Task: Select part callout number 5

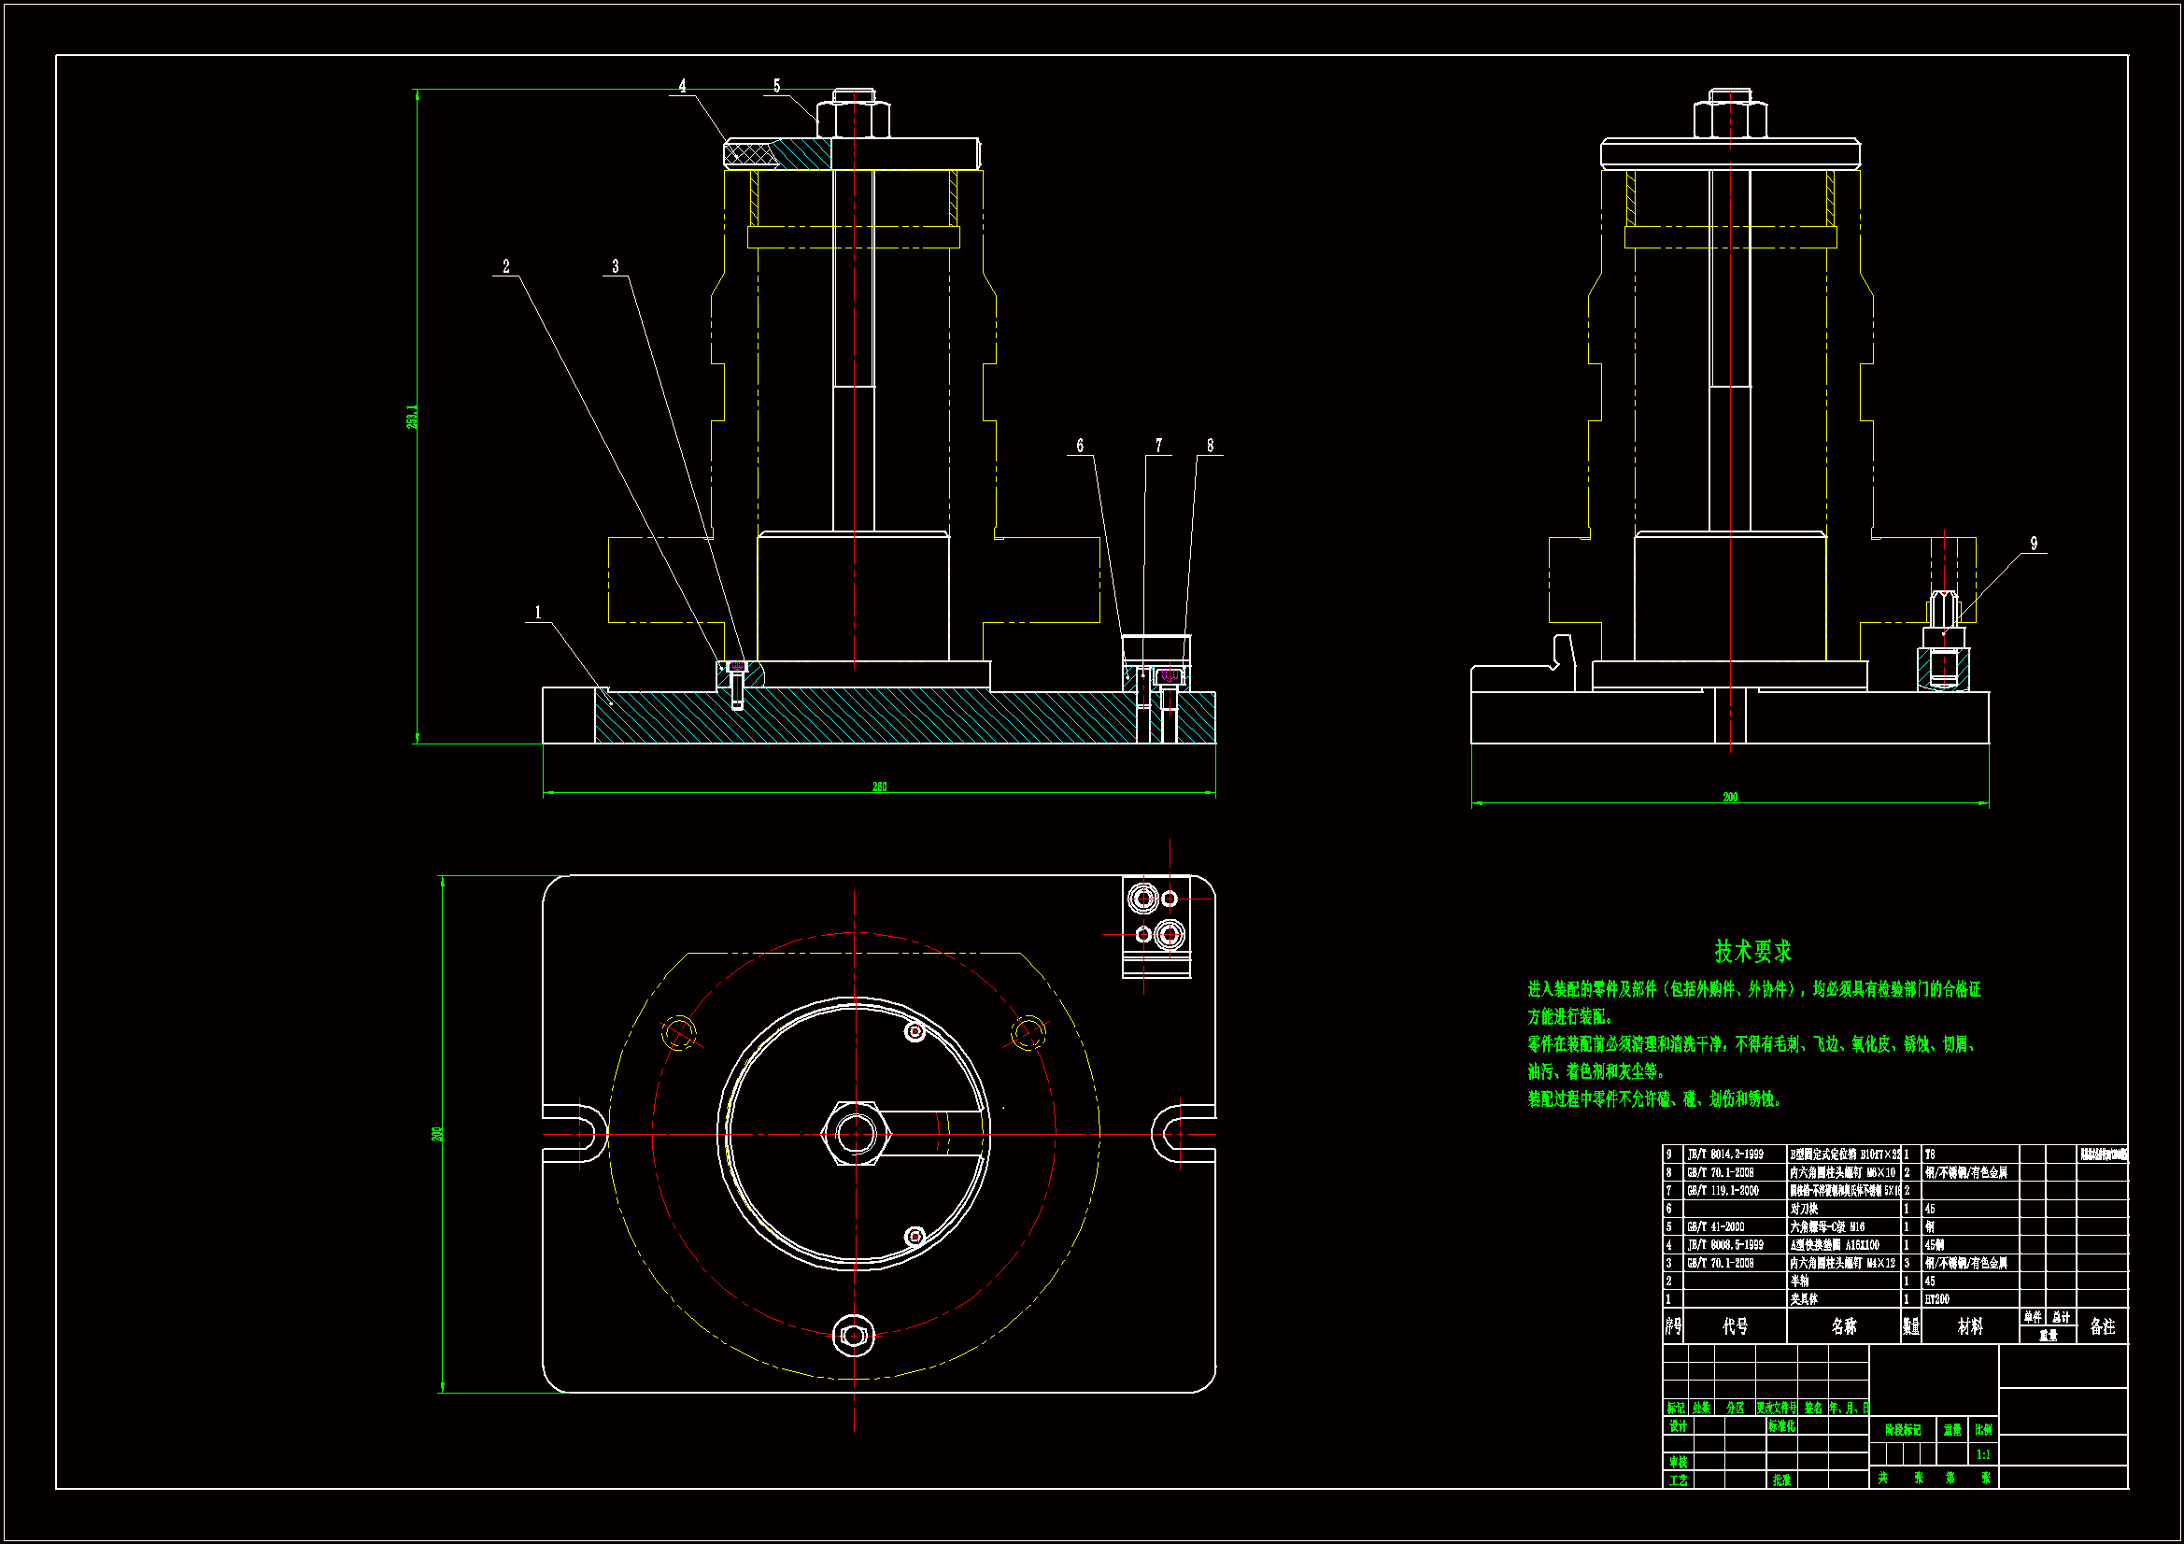Action: (776, 86)
